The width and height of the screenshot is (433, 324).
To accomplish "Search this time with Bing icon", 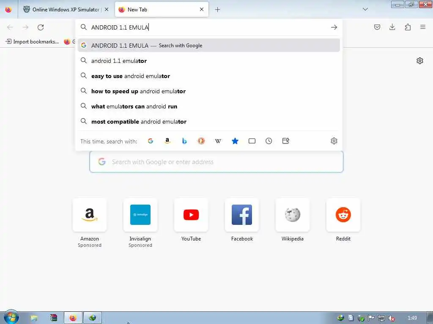I will pos(184,141).
